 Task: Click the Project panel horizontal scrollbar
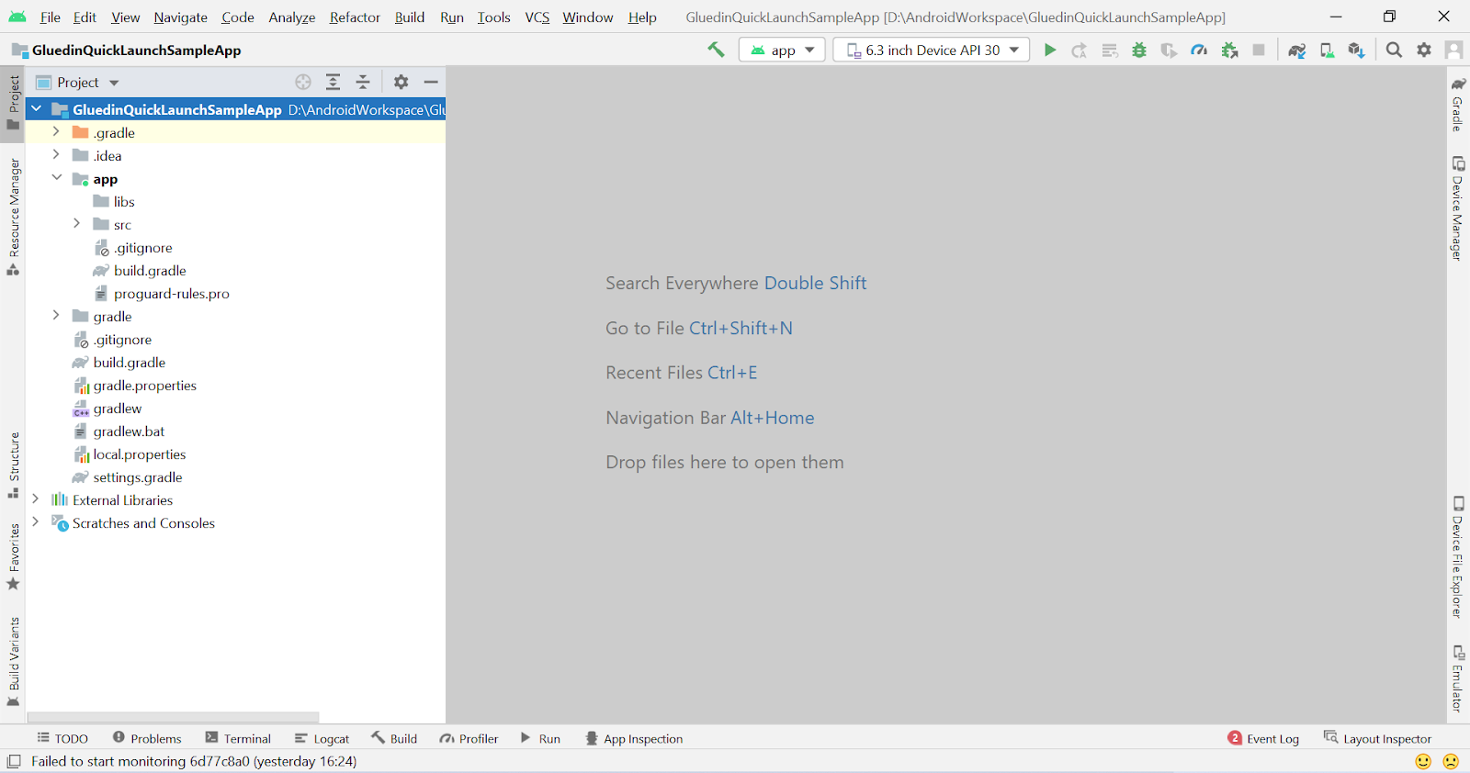[x=173, y=717]
